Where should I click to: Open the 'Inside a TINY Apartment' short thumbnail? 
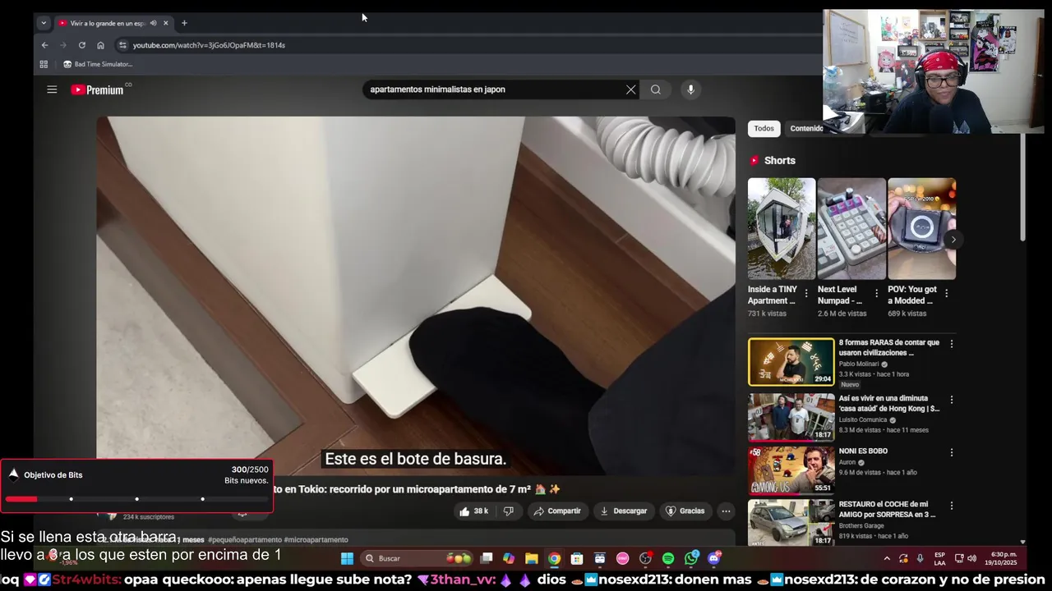point(782,229)
